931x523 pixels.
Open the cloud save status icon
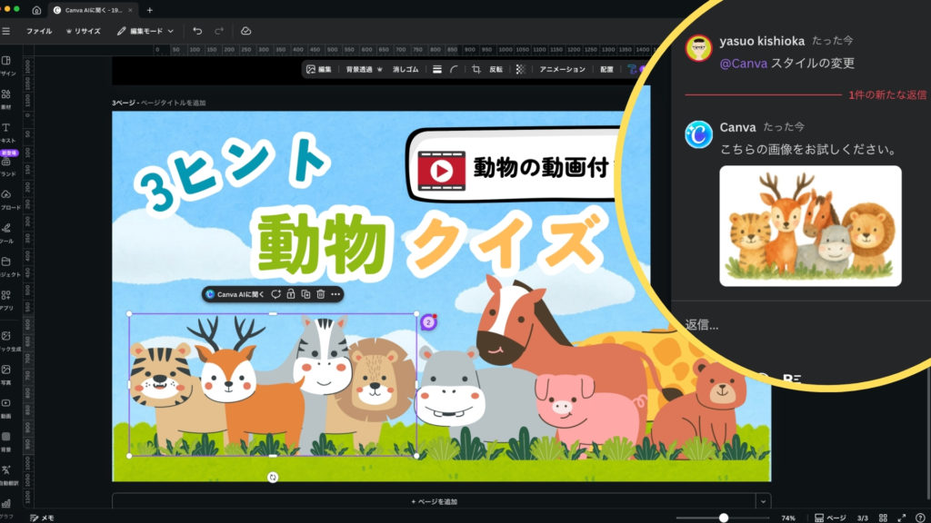pos(245,31)
